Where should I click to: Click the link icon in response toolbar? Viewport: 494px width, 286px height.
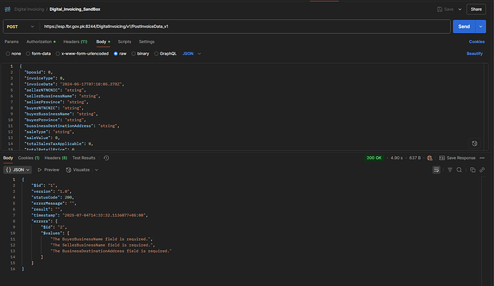(x=482, y=170)
